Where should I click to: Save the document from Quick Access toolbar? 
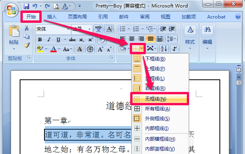coord(26,6)
